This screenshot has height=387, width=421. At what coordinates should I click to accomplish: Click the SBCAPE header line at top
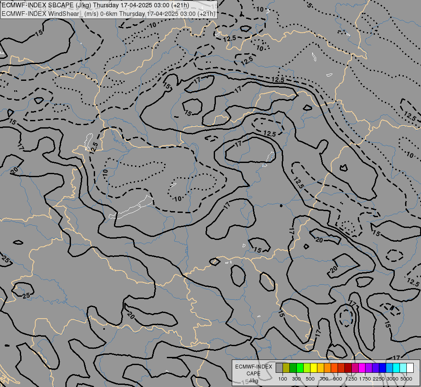tap(95, 5)
